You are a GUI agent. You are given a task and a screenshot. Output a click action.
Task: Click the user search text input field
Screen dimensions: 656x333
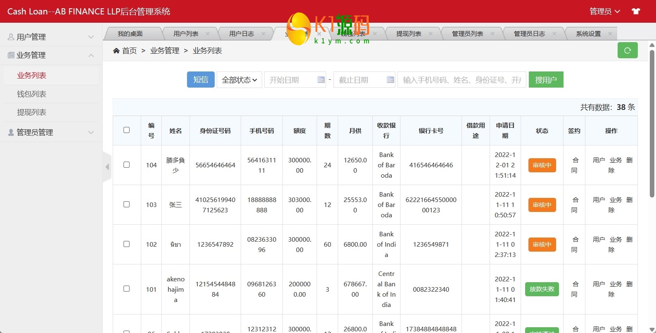[x=462, y=80]
